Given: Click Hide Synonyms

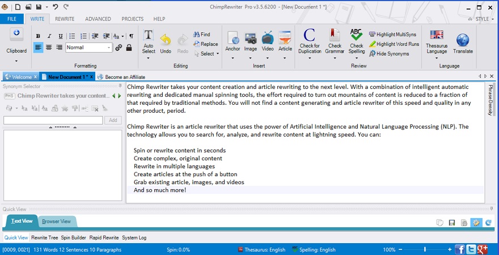Looking at the screenshot, I should 389,54.
